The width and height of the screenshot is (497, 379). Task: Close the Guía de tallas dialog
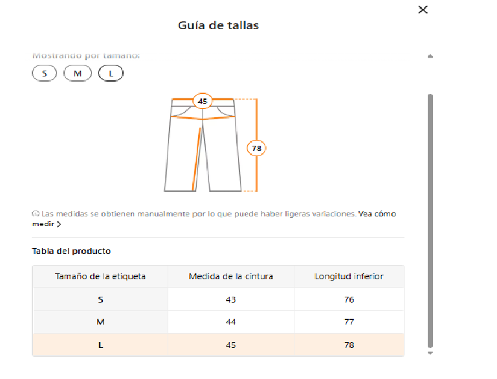click(x=423, y=10)
